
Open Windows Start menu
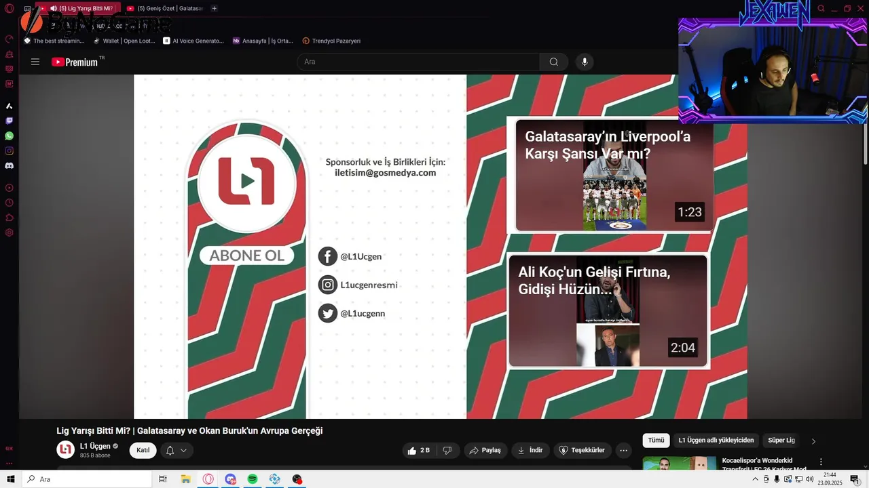point(11,479)
